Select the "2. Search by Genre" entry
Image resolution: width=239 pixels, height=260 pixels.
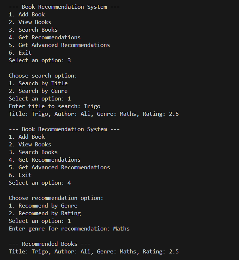pyautogui.click(x=38, y=91)
